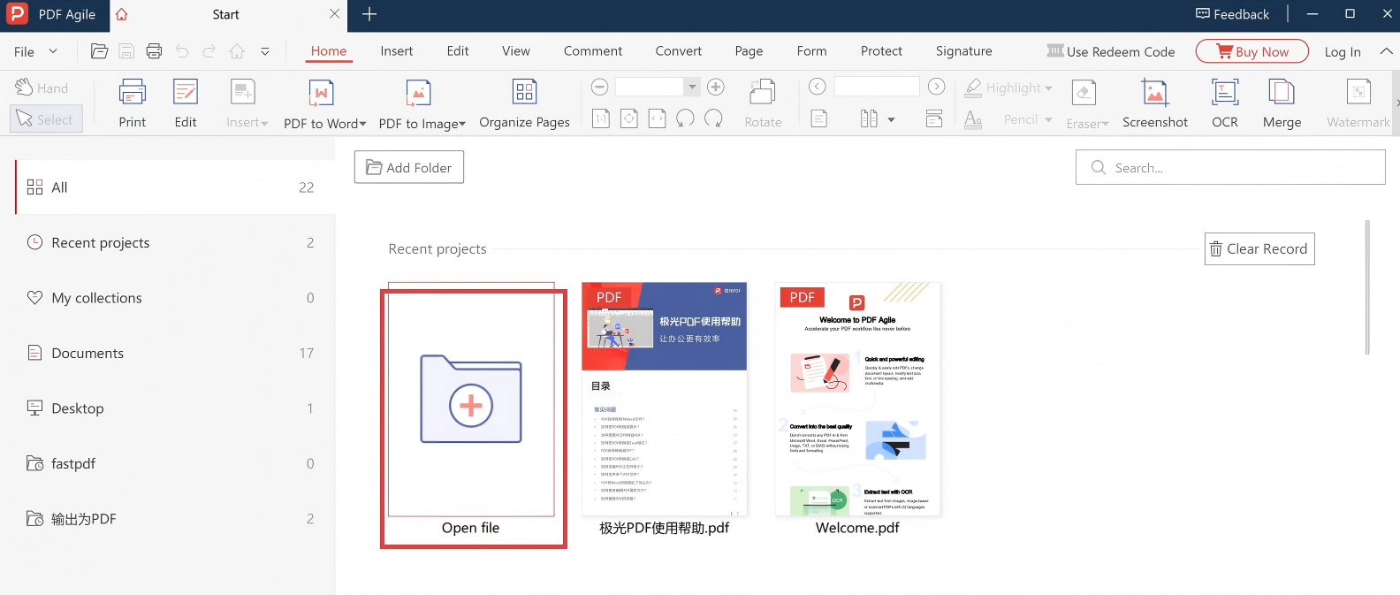This screenshot has height=595, width=1400.
Task: Click the zoom out minus icon
Action: tap(599, 87)
